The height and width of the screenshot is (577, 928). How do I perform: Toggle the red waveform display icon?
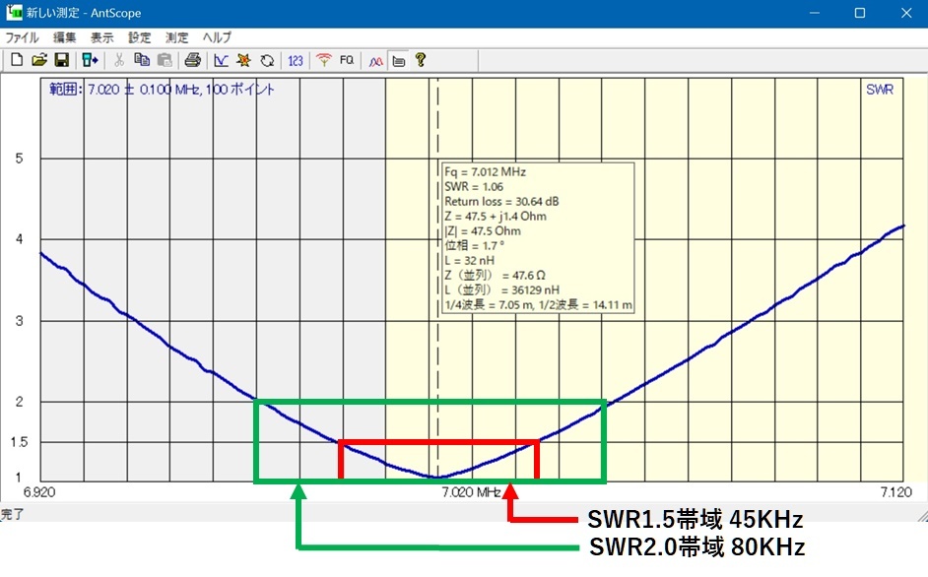coord(374,60)
